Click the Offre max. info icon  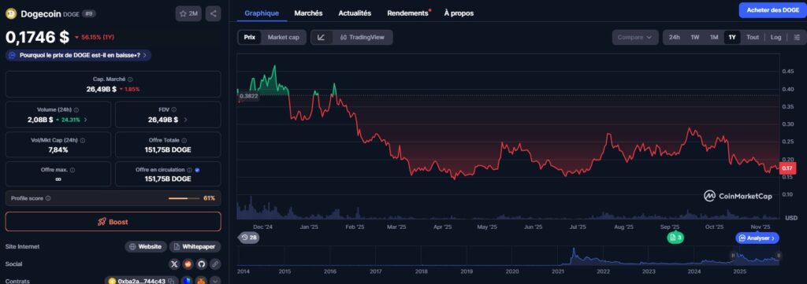click(72, 170)
